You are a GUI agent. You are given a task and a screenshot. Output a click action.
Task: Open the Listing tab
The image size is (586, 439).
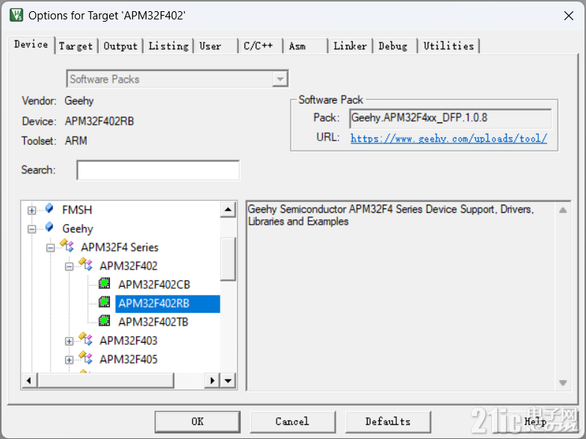pos(169,46)
